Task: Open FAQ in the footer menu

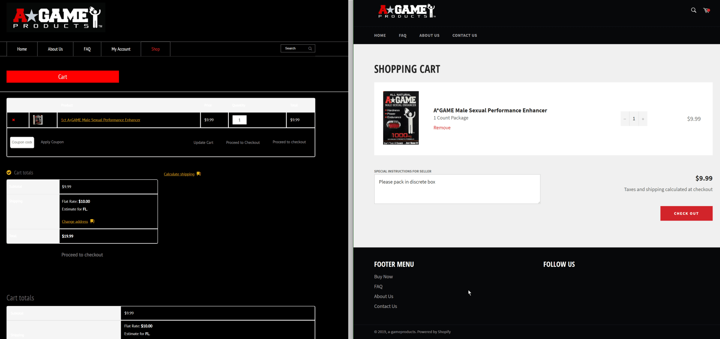Action: click(x=378, y=287)
